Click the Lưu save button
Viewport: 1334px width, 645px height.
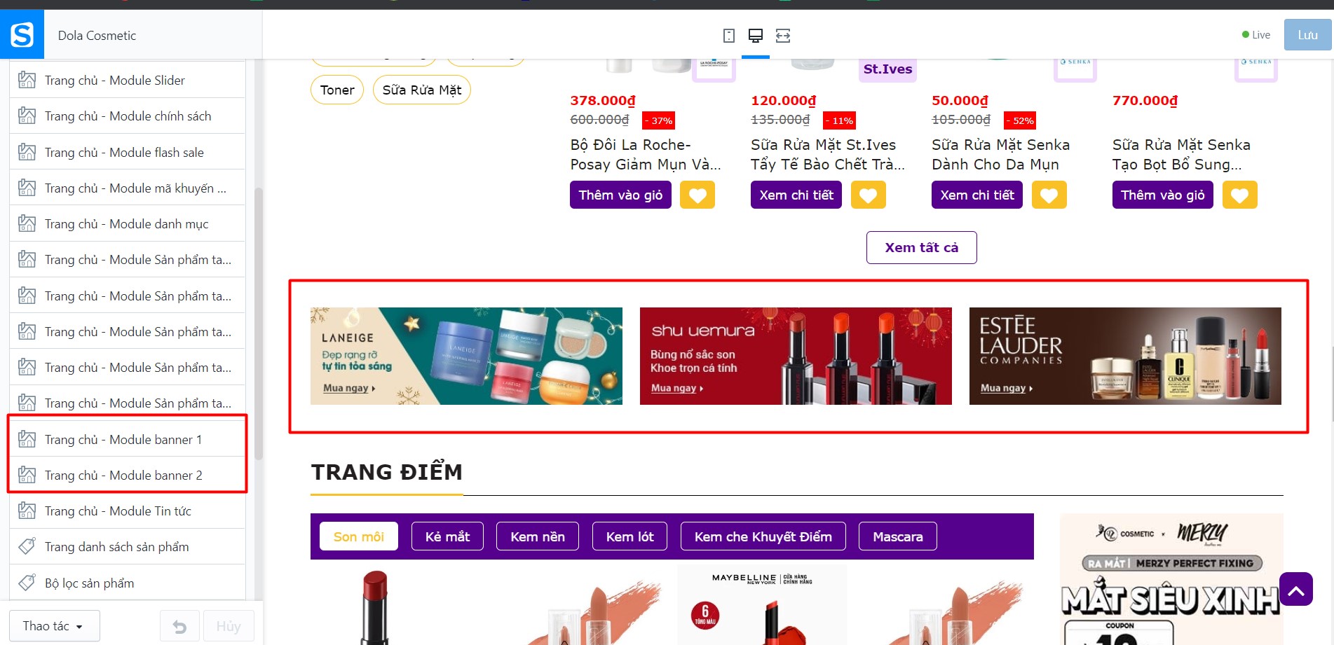pyautogui.click(x=1307, y=35)
